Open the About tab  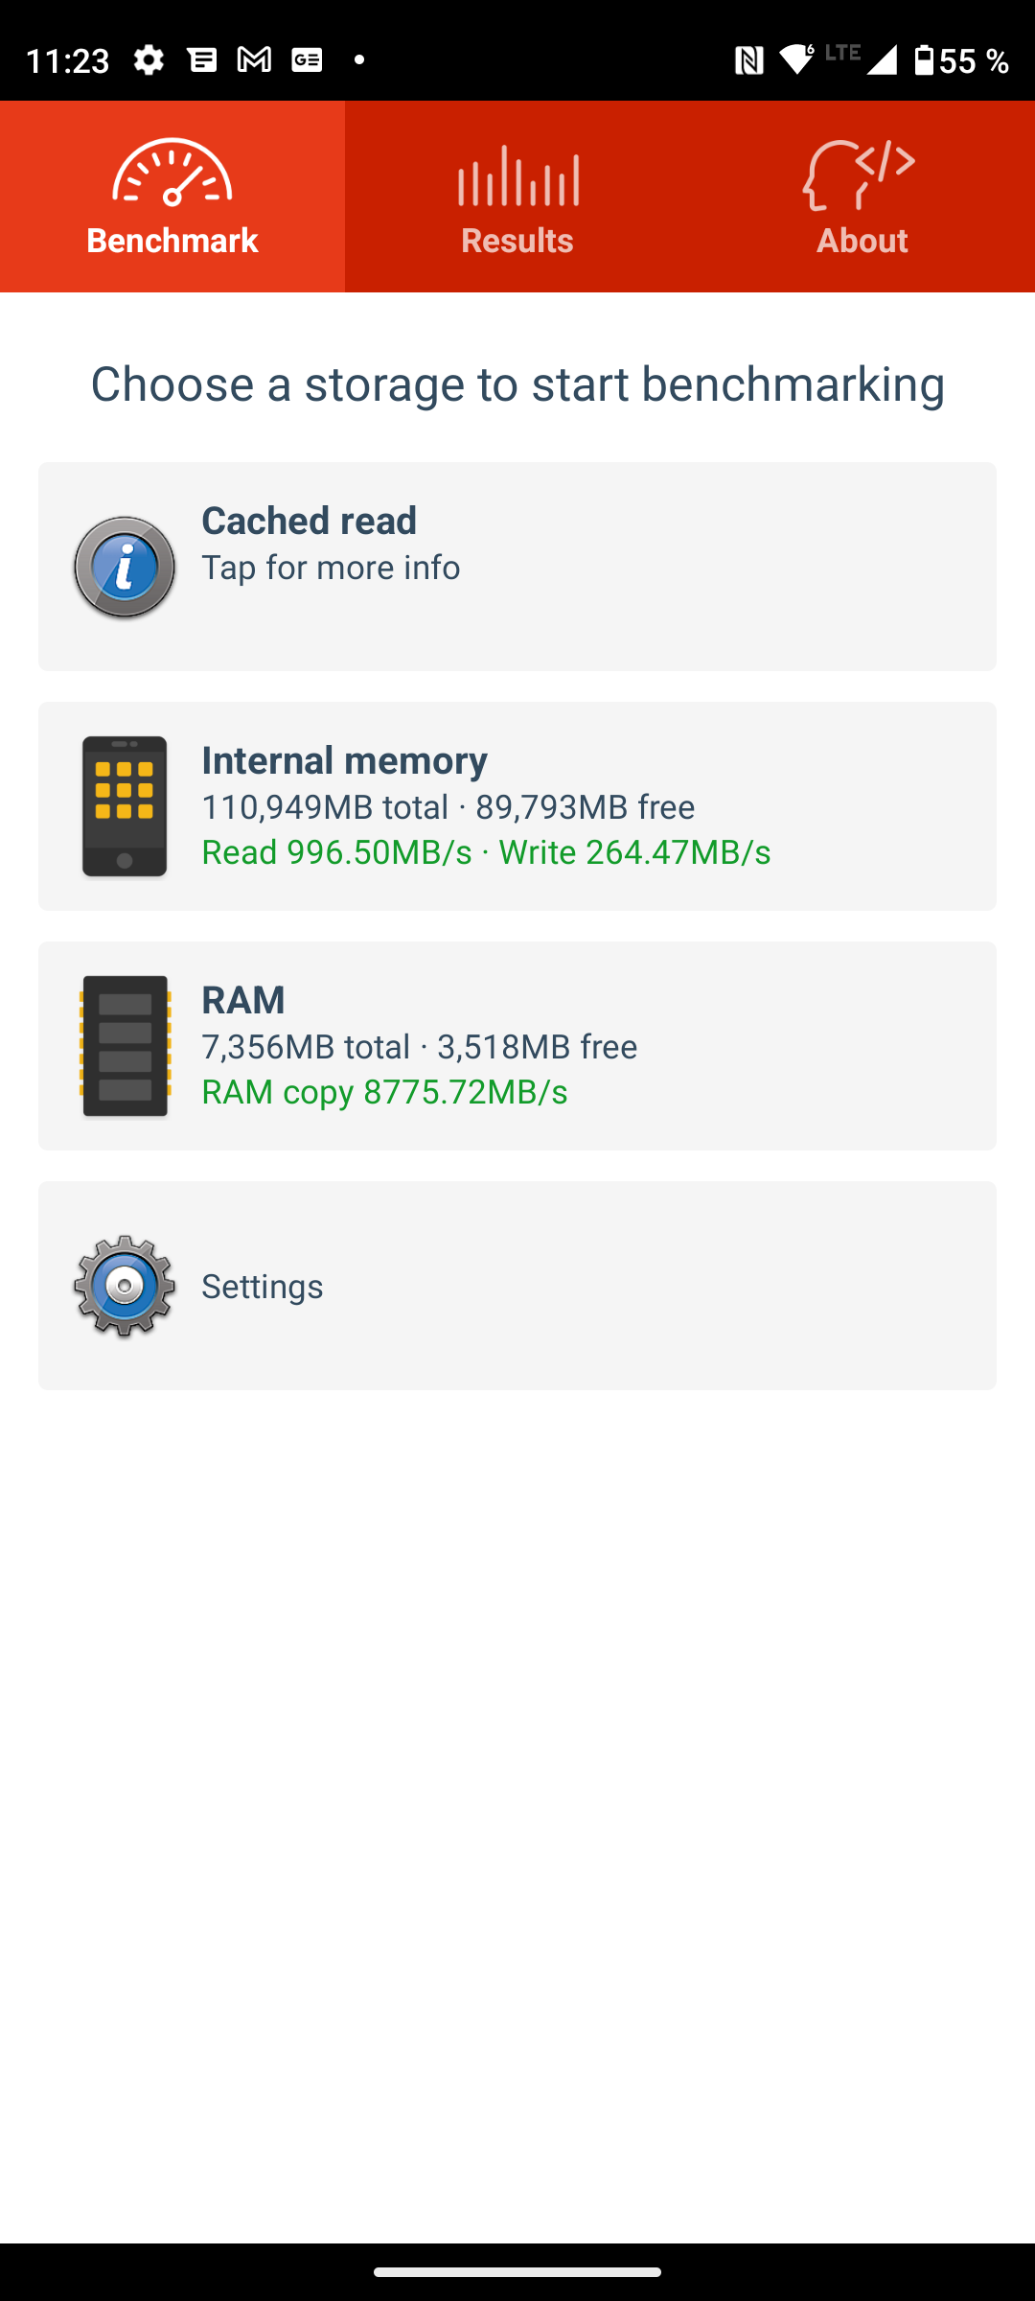pyautogui.click(x=862, y=197)
